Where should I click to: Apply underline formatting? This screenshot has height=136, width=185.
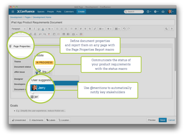click(38, 29)
